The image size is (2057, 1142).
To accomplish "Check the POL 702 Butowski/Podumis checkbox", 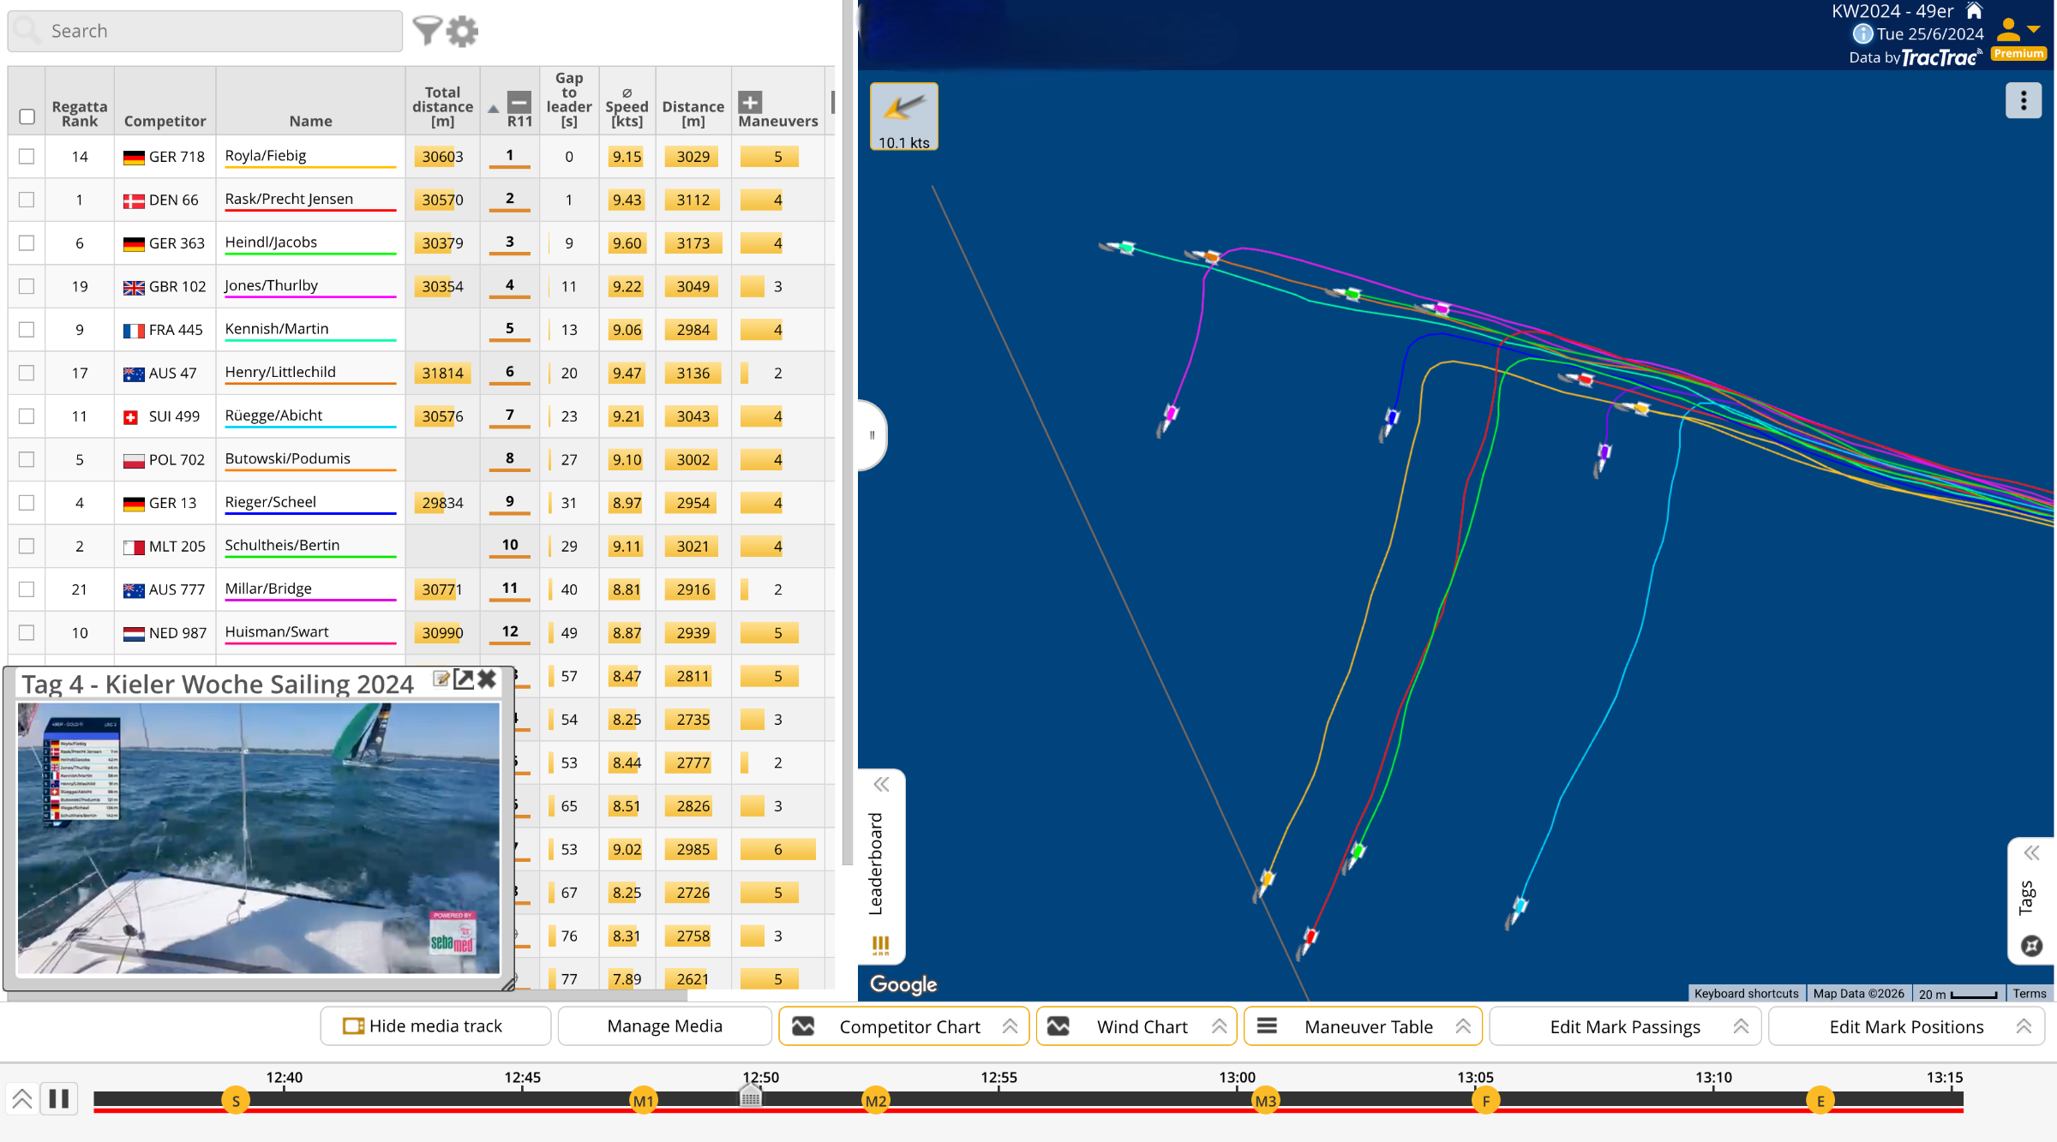I will pos(27,459).
